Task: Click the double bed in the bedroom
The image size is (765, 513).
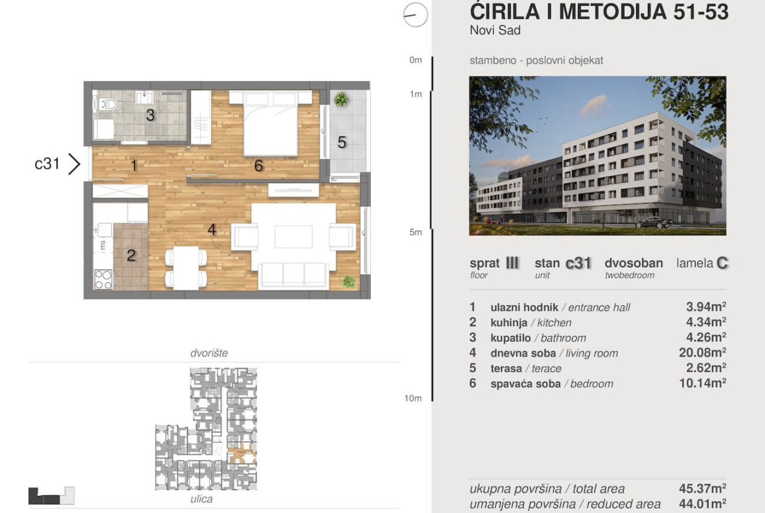Action: (x=270, y=123)
